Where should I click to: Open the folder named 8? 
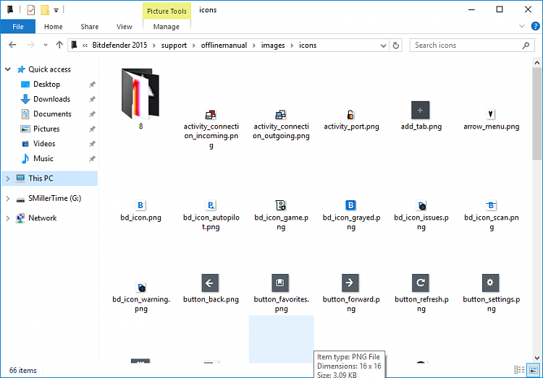click(140, 93)
